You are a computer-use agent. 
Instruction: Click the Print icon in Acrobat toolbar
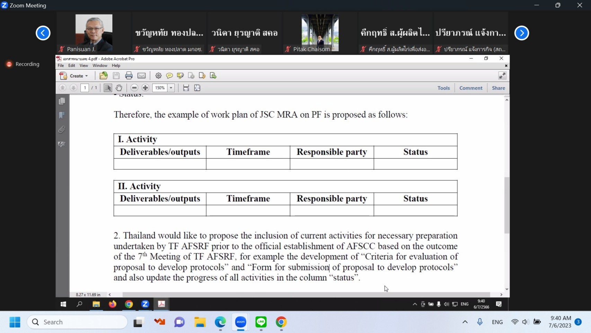[129, 76]
